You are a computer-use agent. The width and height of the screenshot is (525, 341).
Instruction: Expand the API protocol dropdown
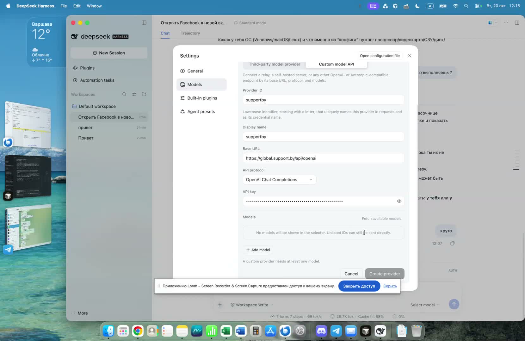coord(279,180)
